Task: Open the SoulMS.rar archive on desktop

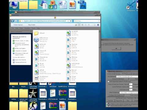Action: click(x=63, y=95)
